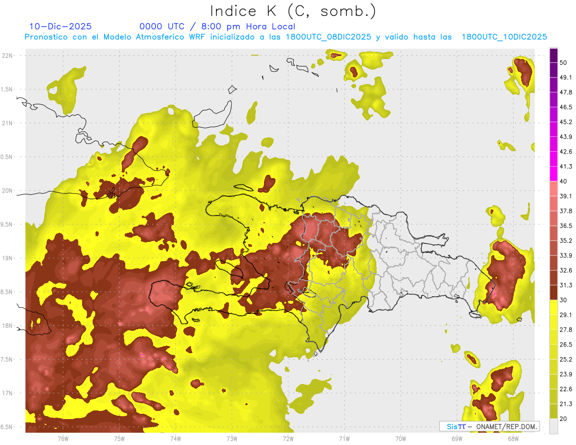576x445 pixels.
Task: Click the colorbar value '35.2'
Action: point(565,241)
